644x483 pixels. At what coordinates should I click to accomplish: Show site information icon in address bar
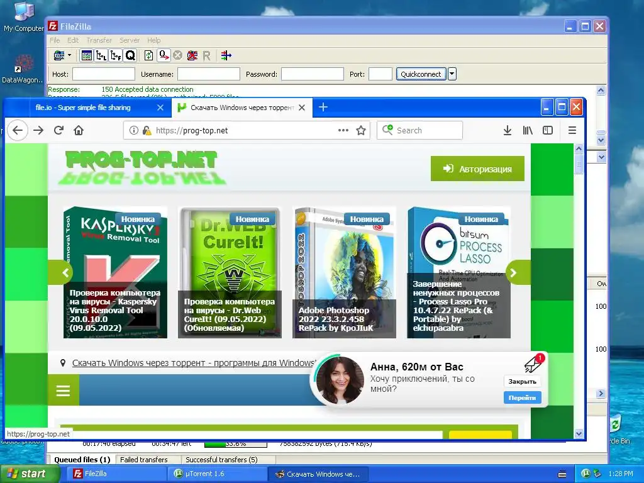(x=133, y=131)
